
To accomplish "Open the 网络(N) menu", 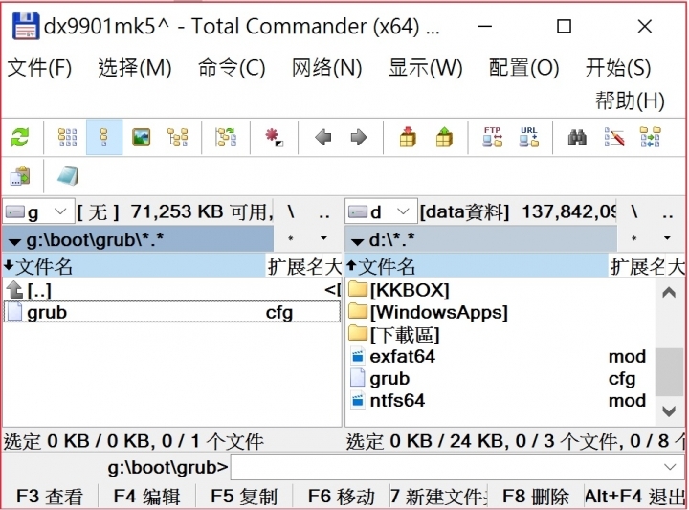I will click(327, 68).
